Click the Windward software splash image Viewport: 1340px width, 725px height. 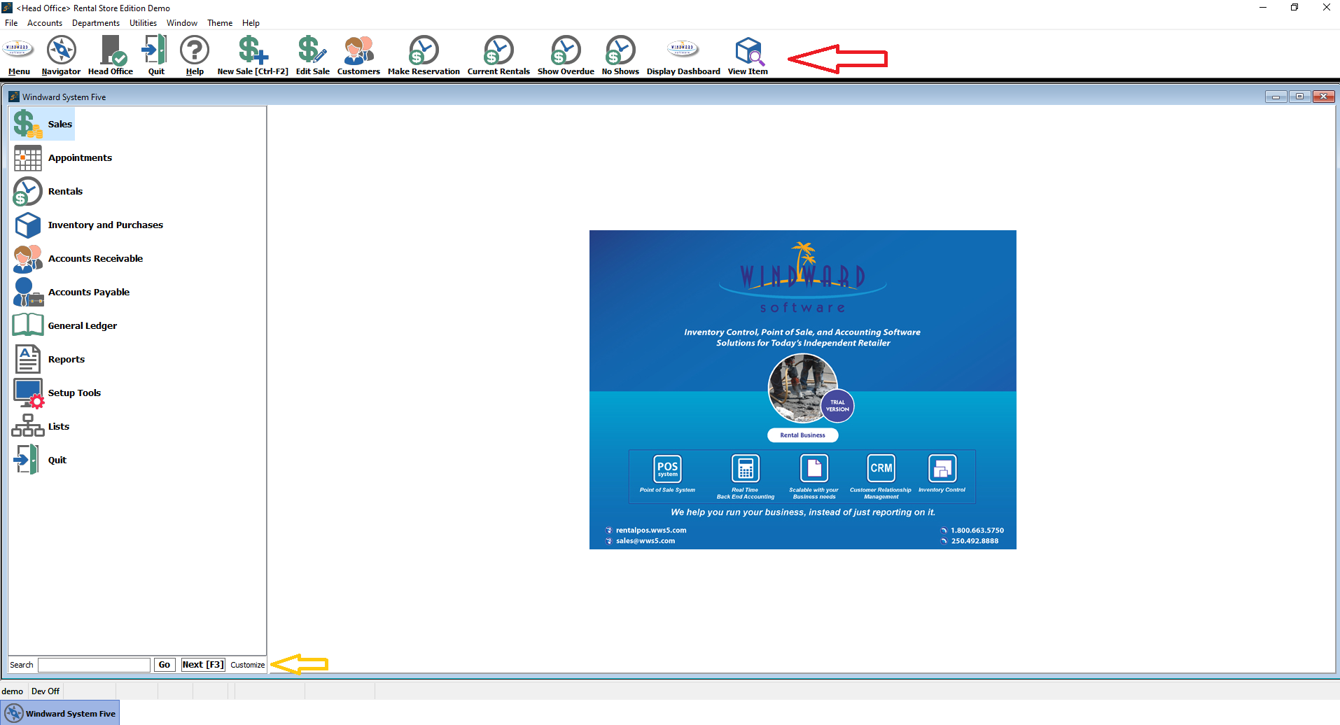coord(802,390)
